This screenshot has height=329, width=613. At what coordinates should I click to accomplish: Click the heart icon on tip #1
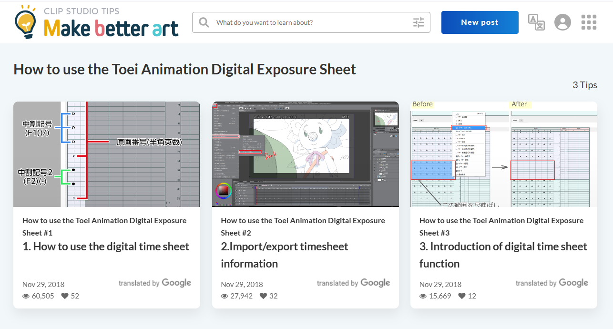point(65,296)
